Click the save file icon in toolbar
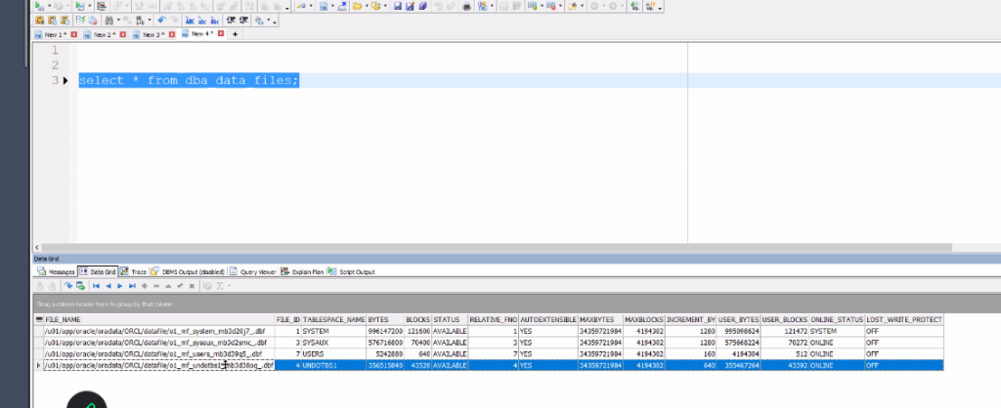 coord(395,6)
